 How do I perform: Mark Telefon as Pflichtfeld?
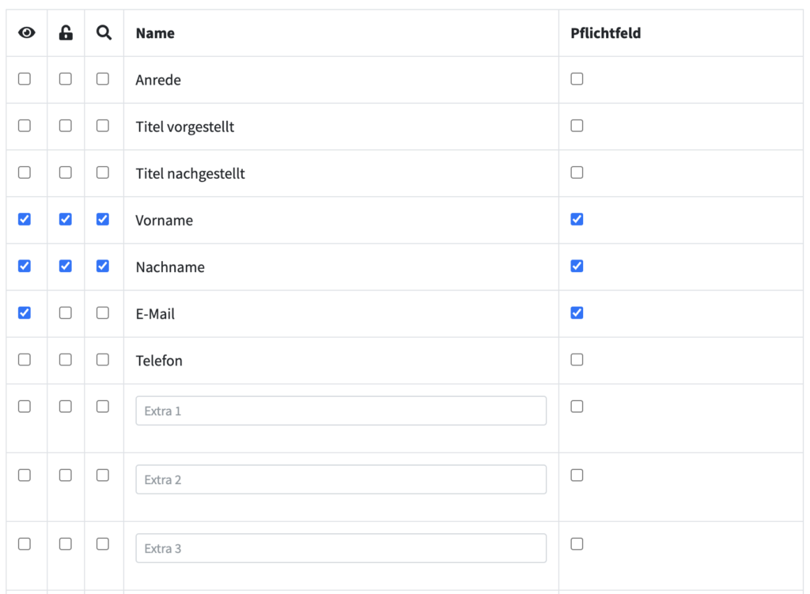coord(577,359)
